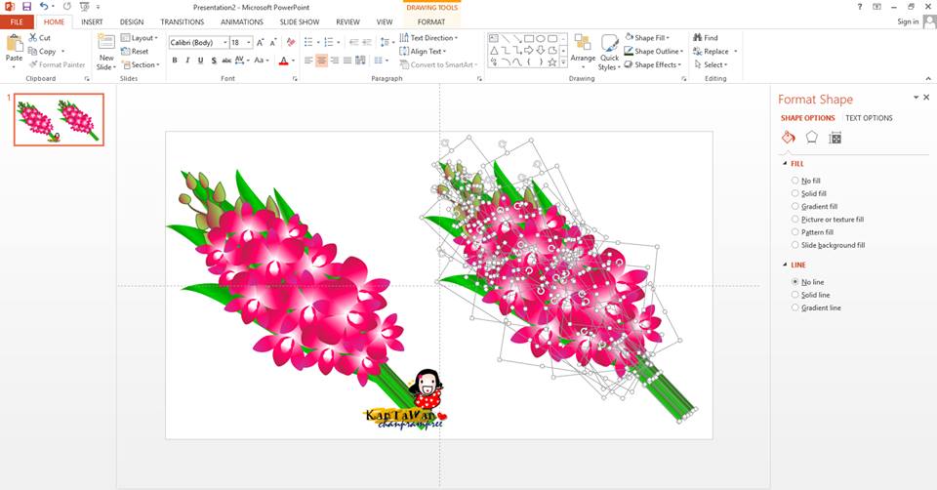The image size is (937, 490).
Task: Open the Shape Fill dropdown
Action: pos(647,38)
